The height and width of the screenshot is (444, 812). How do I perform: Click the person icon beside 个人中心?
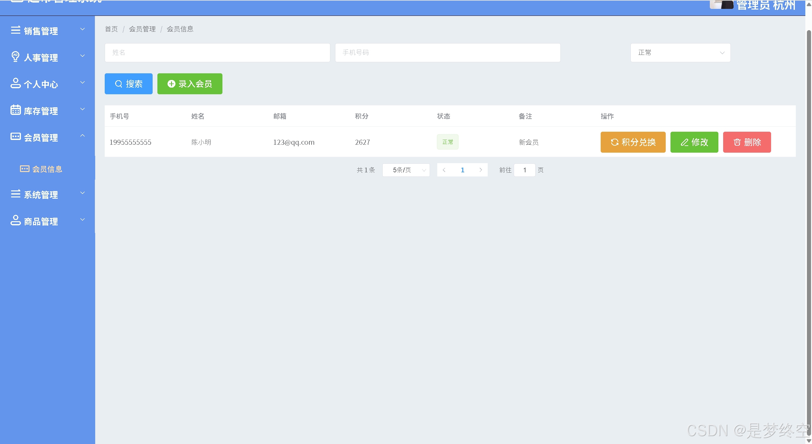click(16, 83)
